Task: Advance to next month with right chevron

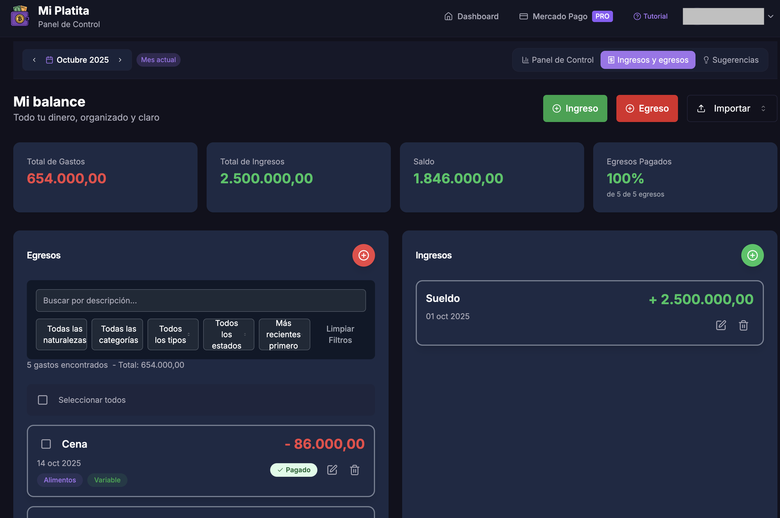Action: coord(120,60)
